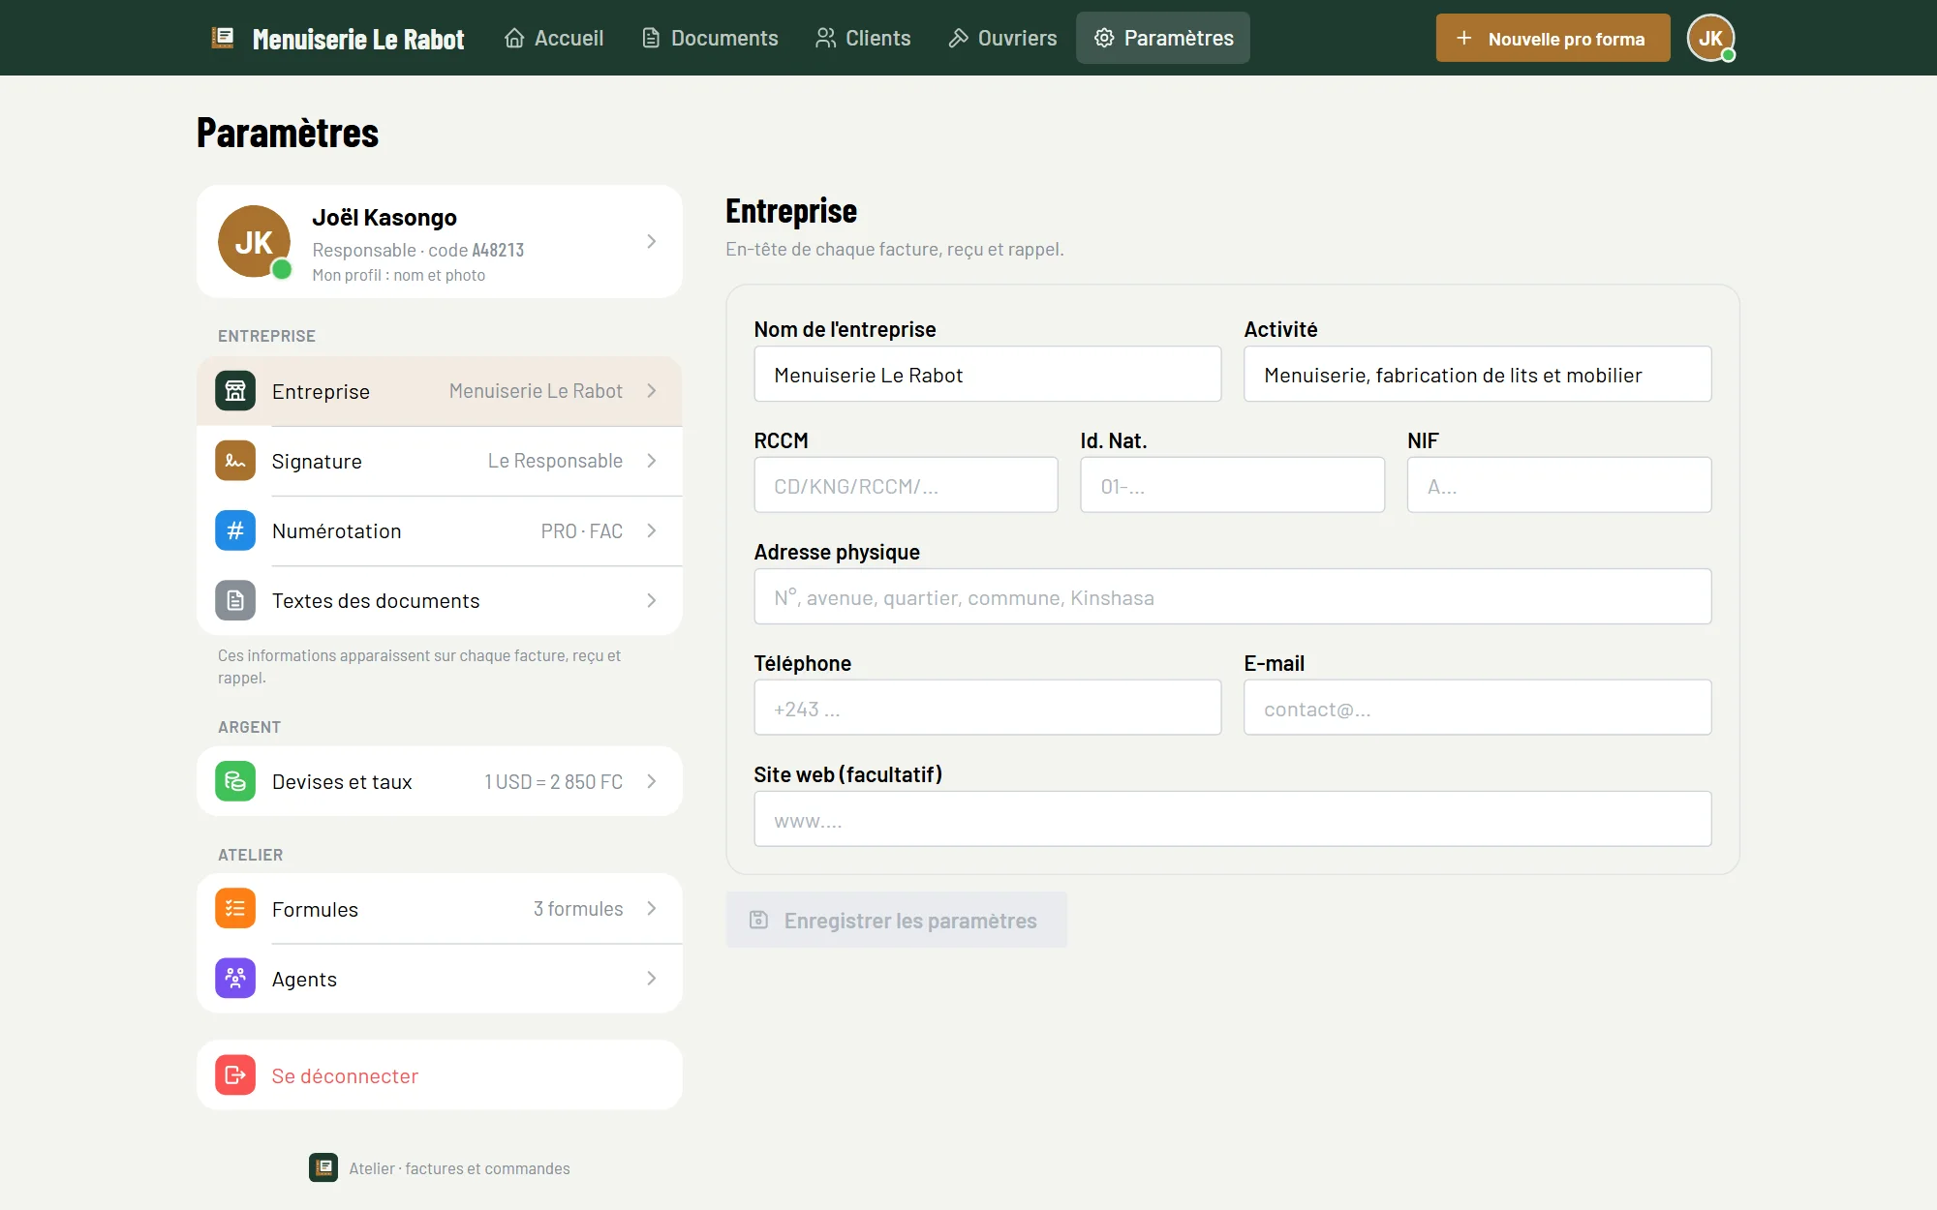Image resolution: width=1937 pixels, height=1210 pixels.
Task: Click the Signature pen icon
Action: (x=235, y=461)
